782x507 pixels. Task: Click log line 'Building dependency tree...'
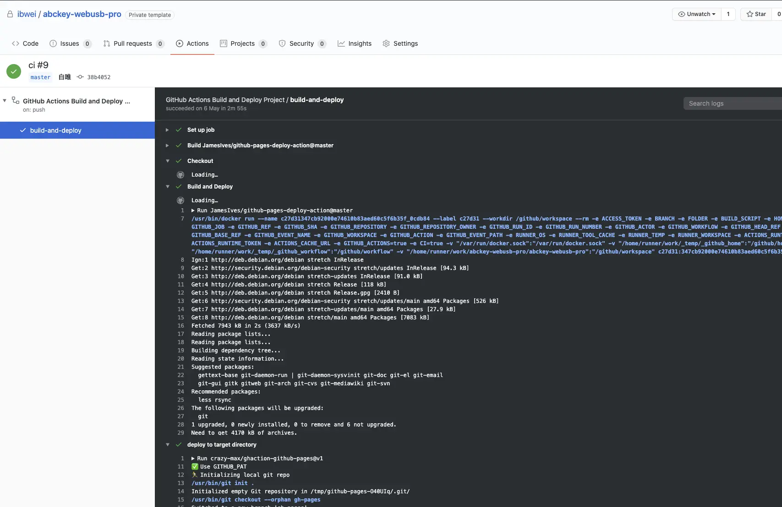pyautogui.click(x=236, y=351)
